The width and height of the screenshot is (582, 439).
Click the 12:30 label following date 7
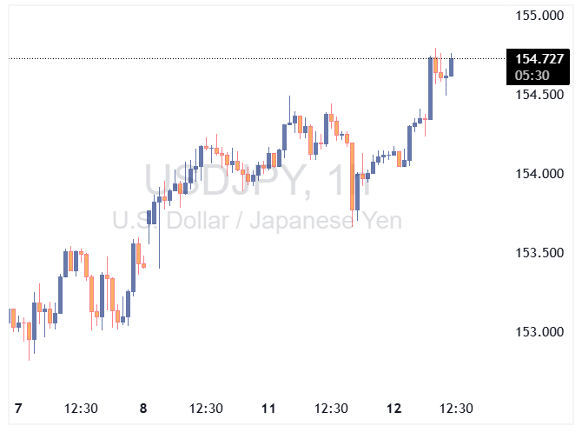(81, 409)
